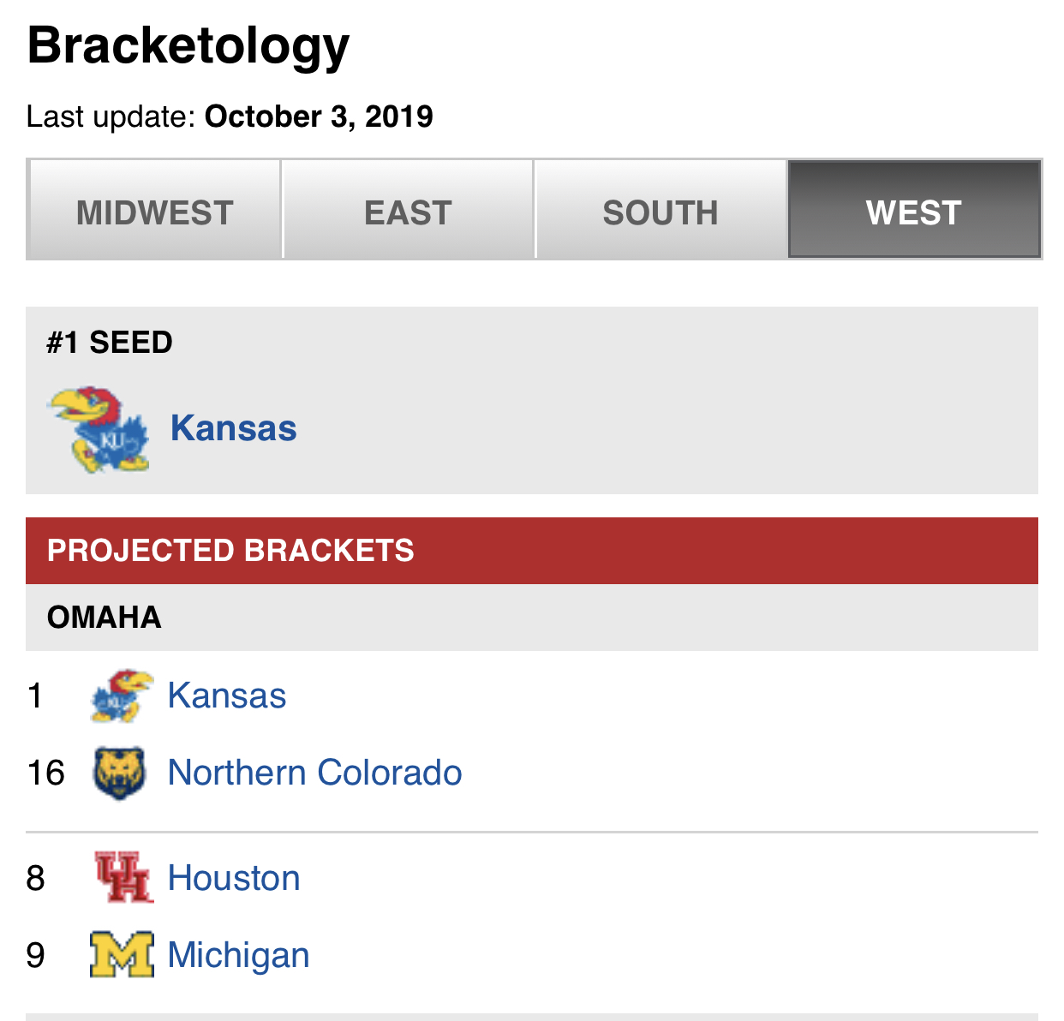Click the PROJECTED BRACKETS red header bar
This screenshot has width=1064, height=1021.
[532, 551]
